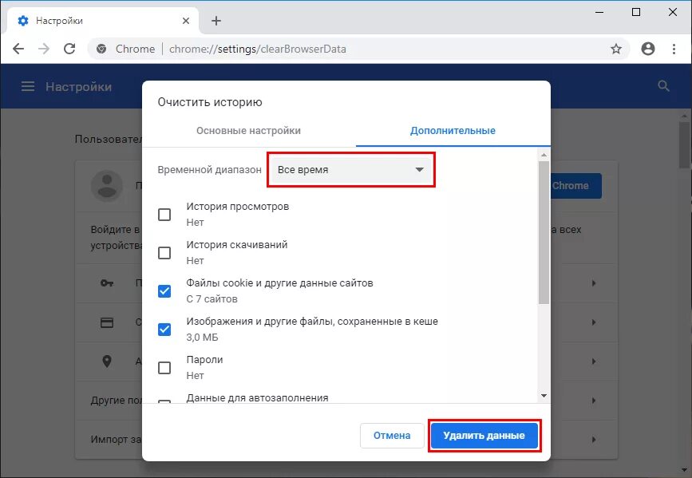The height and width of the screenshot is (478, 692).
Task: Expand the Другие пользователи row arrow
Action: [594, 401]
